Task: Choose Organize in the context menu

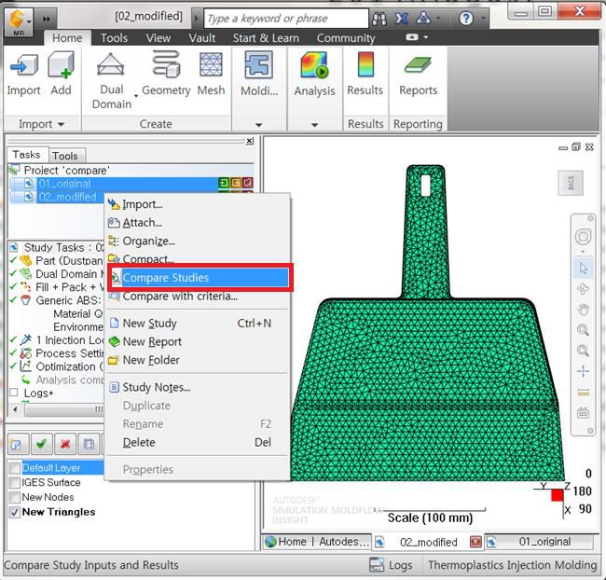Action: pos(199,242)
